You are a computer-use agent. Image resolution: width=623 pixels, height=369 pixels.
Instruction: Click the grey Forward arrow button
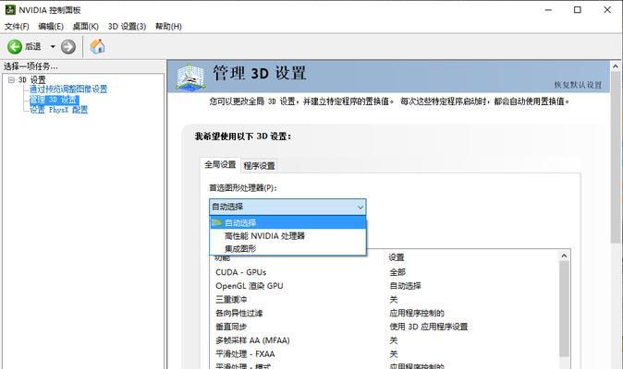tap(68, 47)
